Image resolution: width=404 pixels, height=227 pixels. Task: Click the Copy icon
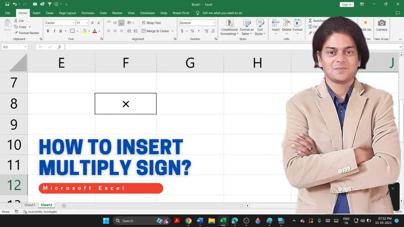[16, 27]
